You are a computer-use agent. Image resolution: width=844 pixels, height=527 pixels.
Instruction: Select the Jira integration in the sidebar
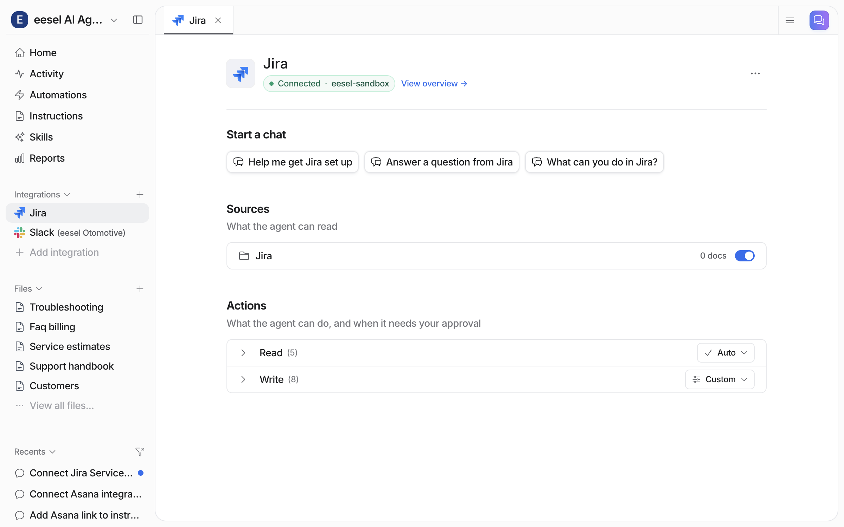click(x=77, y=213)
